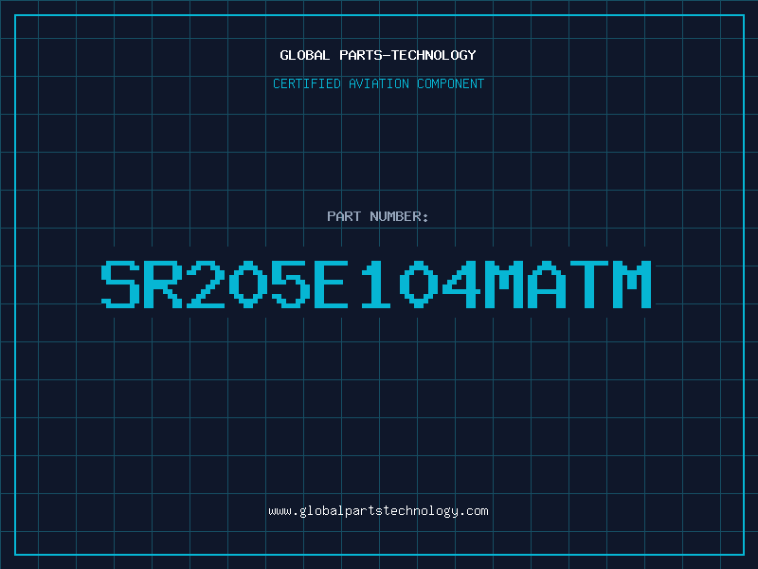Click the final letter M of the part number
Viewport: 758px width, 569px height.
(632, 284)
